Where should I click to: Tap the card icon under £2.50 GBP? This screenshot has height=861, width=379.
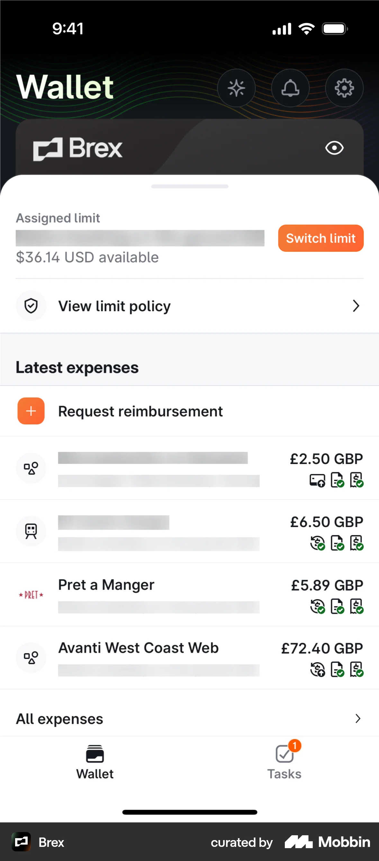tap(317, 480)
